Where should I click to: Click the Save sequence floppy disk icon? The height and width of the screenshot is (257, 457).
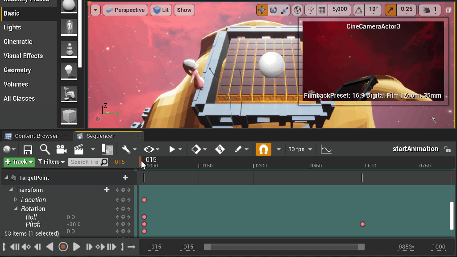click(28, 149)
